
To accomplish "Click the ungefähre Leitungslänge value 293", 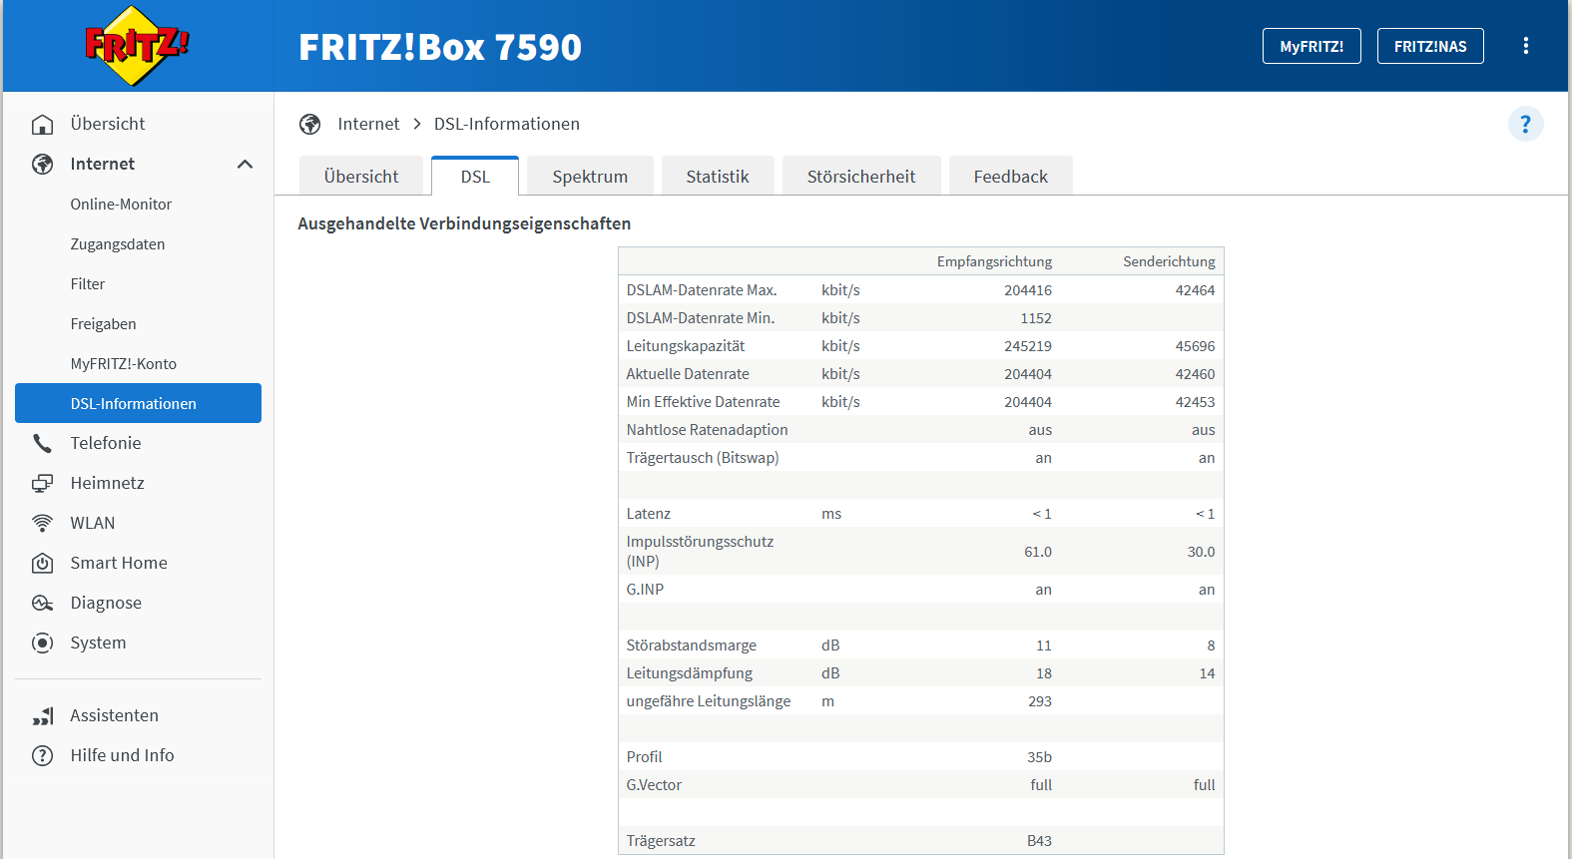I will tap(1040, 701).
